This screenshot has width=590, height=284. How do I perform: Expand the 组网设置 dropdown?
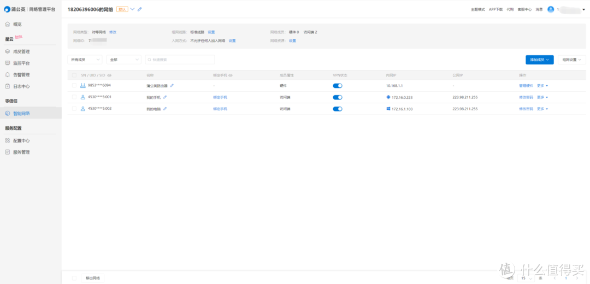click(571, 60)
